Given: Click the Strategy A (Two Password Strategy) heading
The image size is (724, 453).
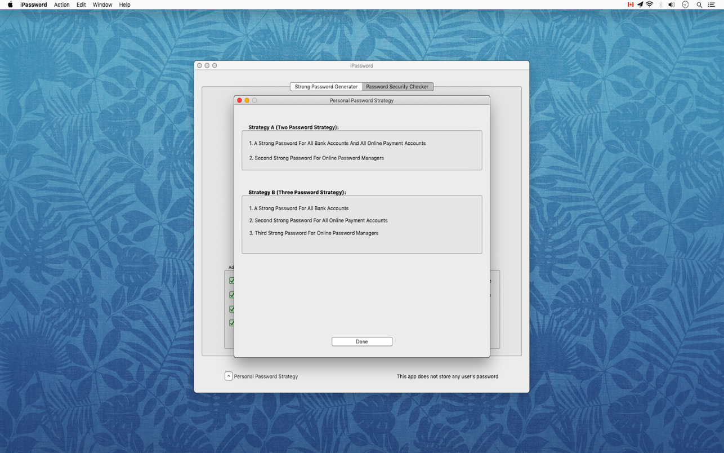Looking at the screenshot, I should 293,127.
